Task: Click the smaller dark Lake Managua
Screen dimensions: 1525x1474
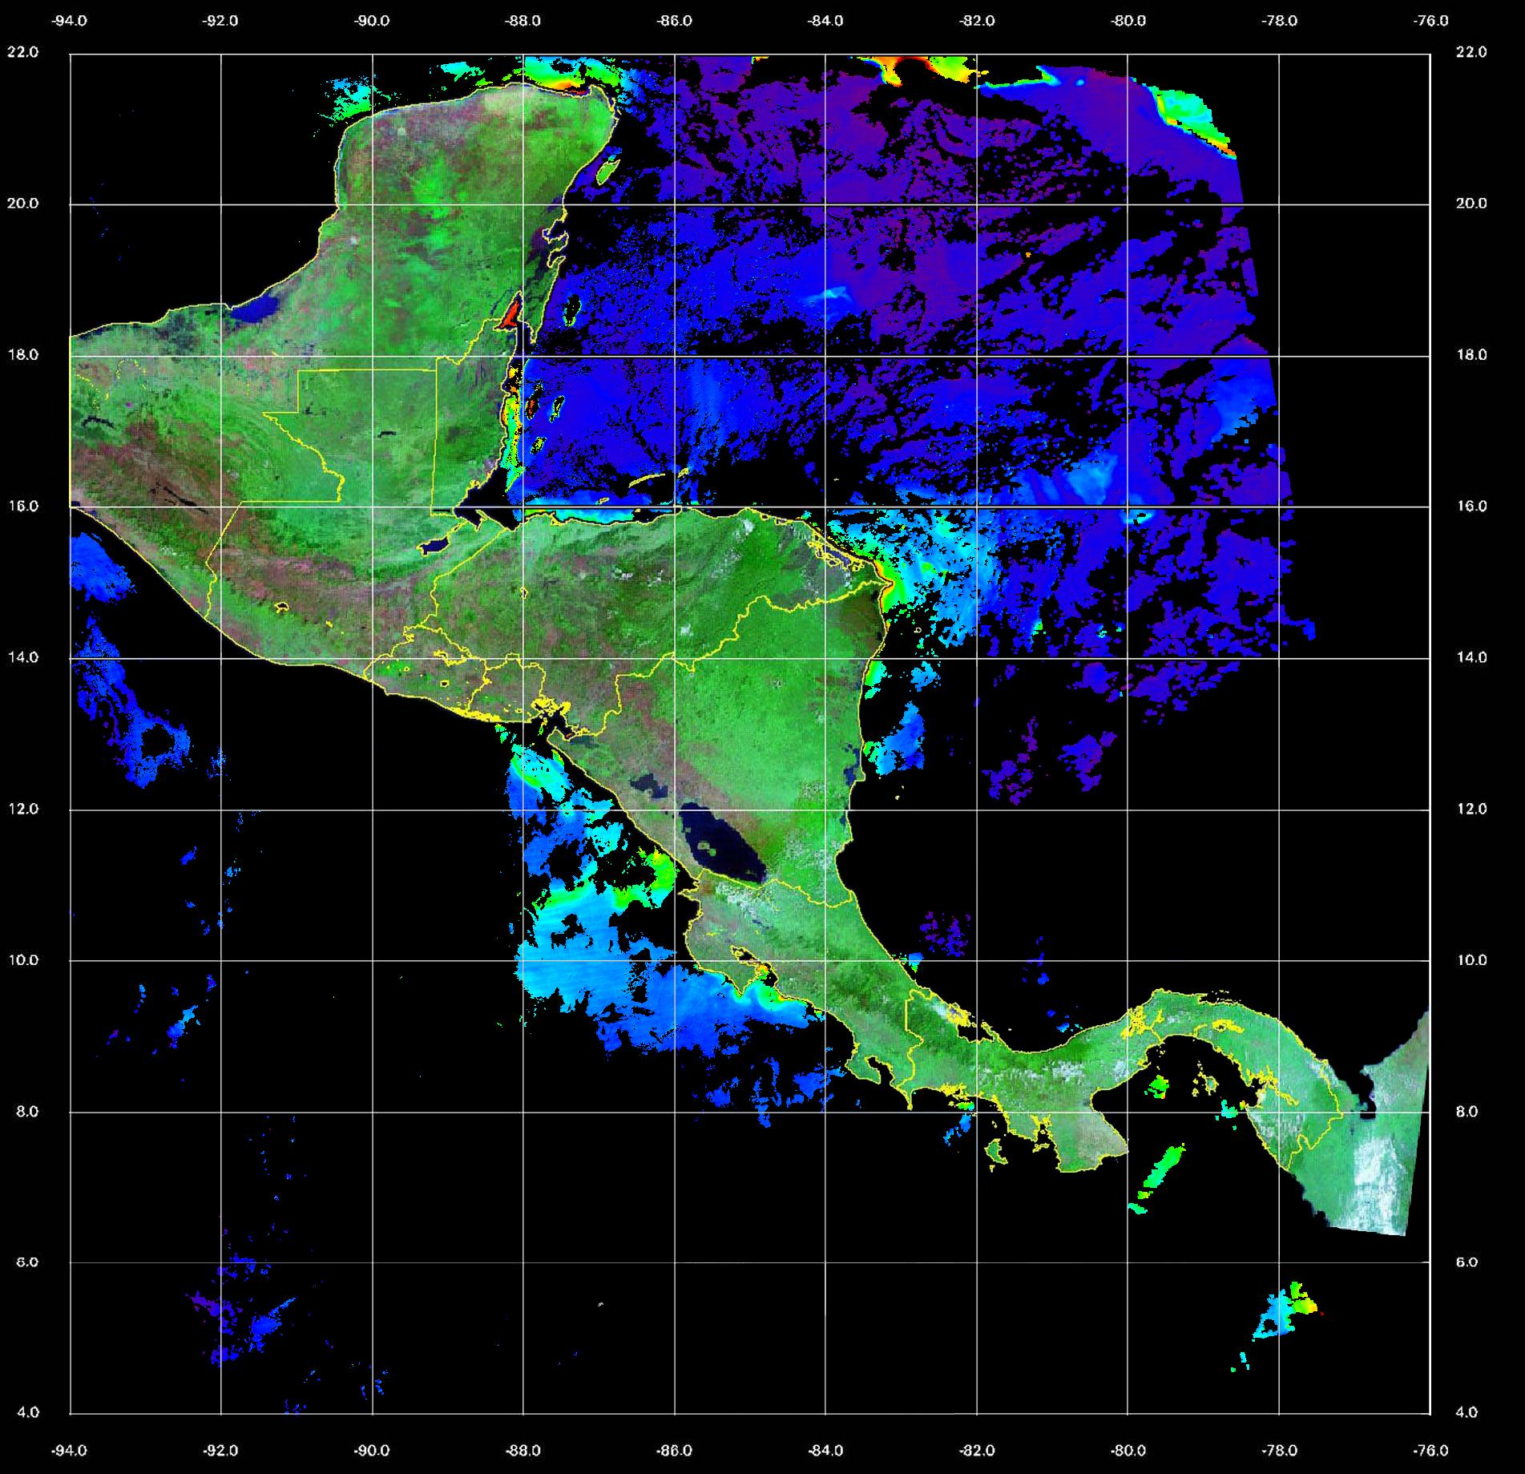Action: (x=647, y=783)
